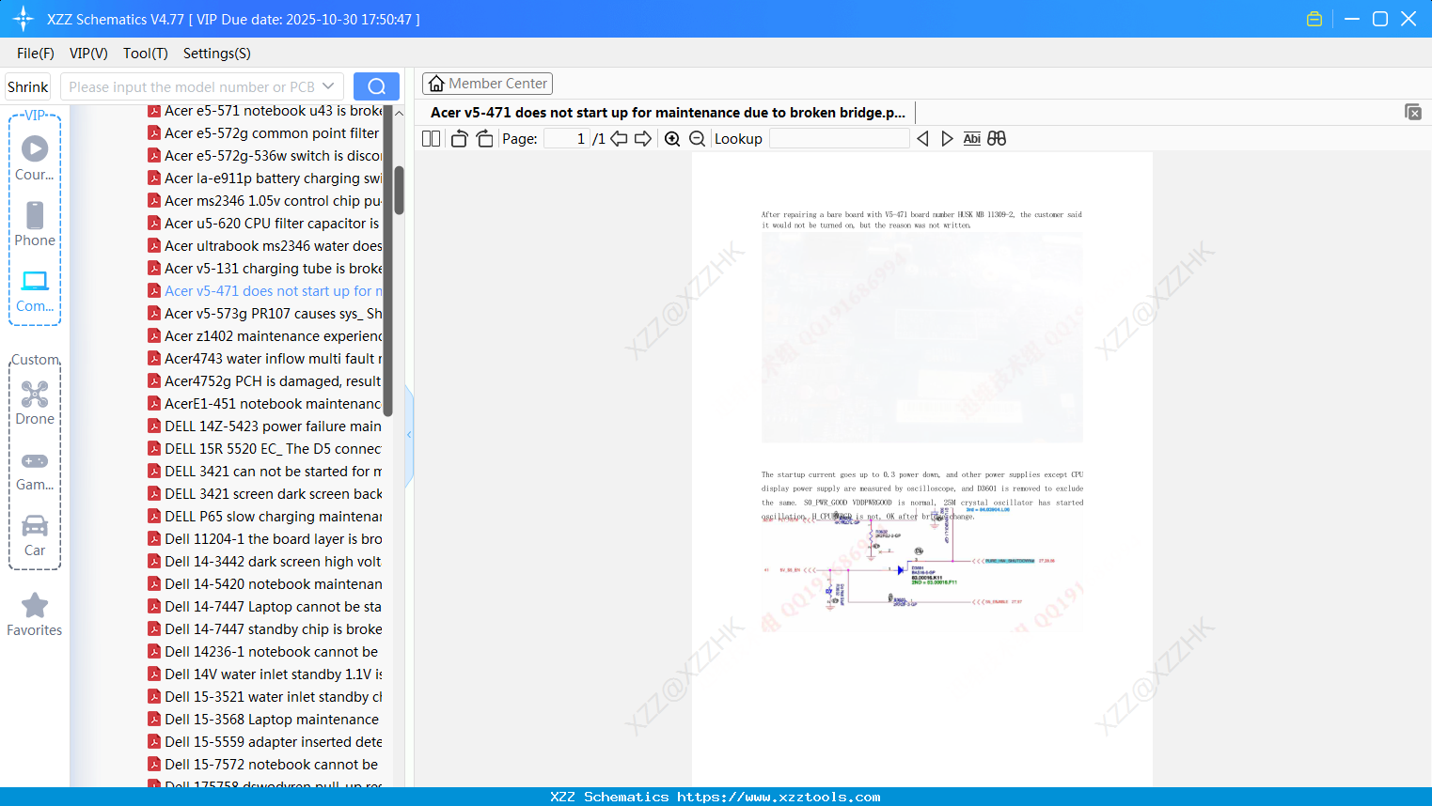Find previous lookup match
Viewport: 1432px width, 806px height.
(922, 139)
